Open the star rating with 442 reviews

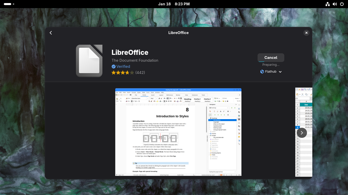(128, 73)
